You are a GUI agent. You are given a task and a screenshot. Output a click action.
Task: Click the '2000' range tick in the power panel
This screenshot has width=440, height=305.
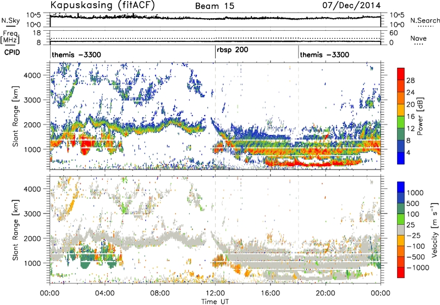tap(32, 124)
